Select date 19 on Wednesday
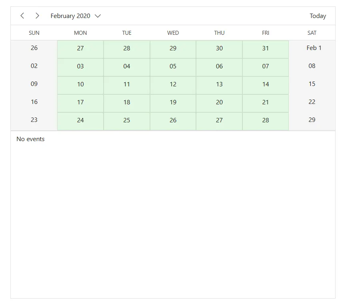This screenshot has height=307, width=348. tap(173, 103)
